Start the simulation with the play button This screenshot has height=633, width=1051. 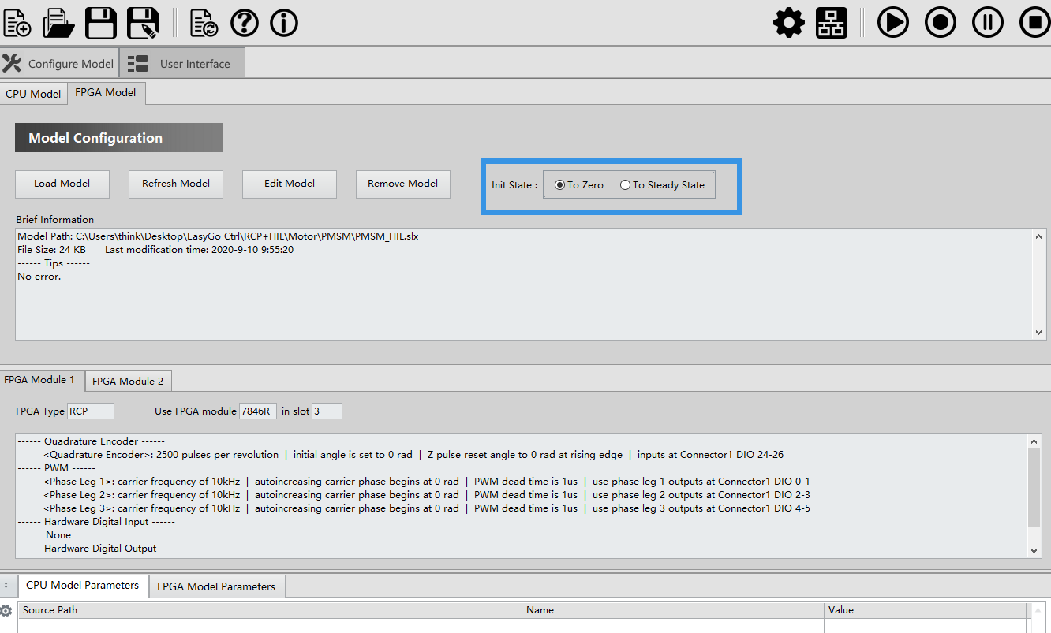[893, 22]
